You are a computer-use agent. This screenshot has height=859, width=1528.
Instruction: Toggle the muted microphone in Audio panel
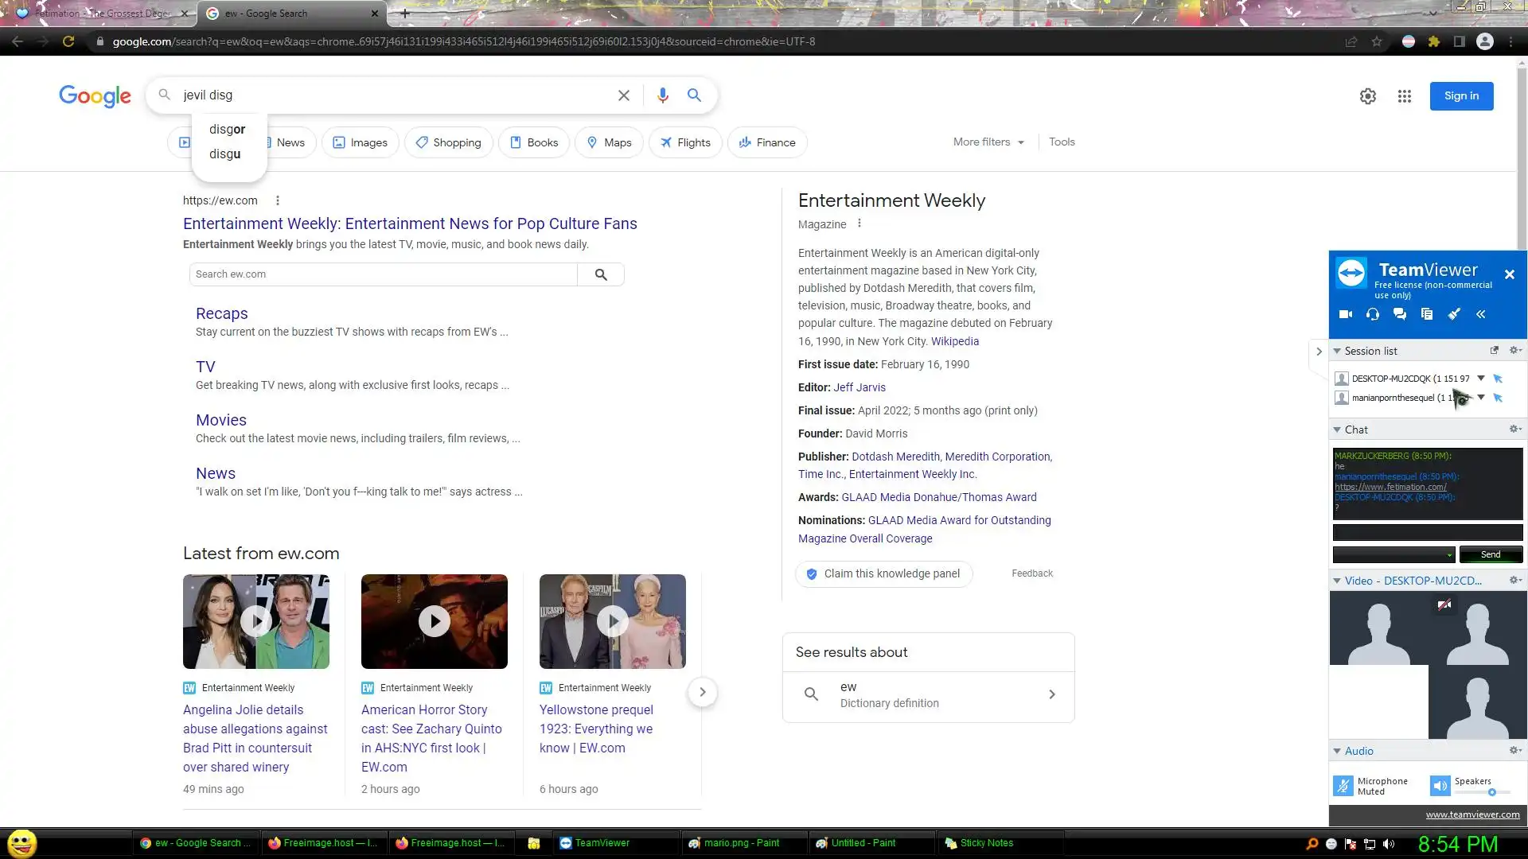click(x=1343, y=786)
